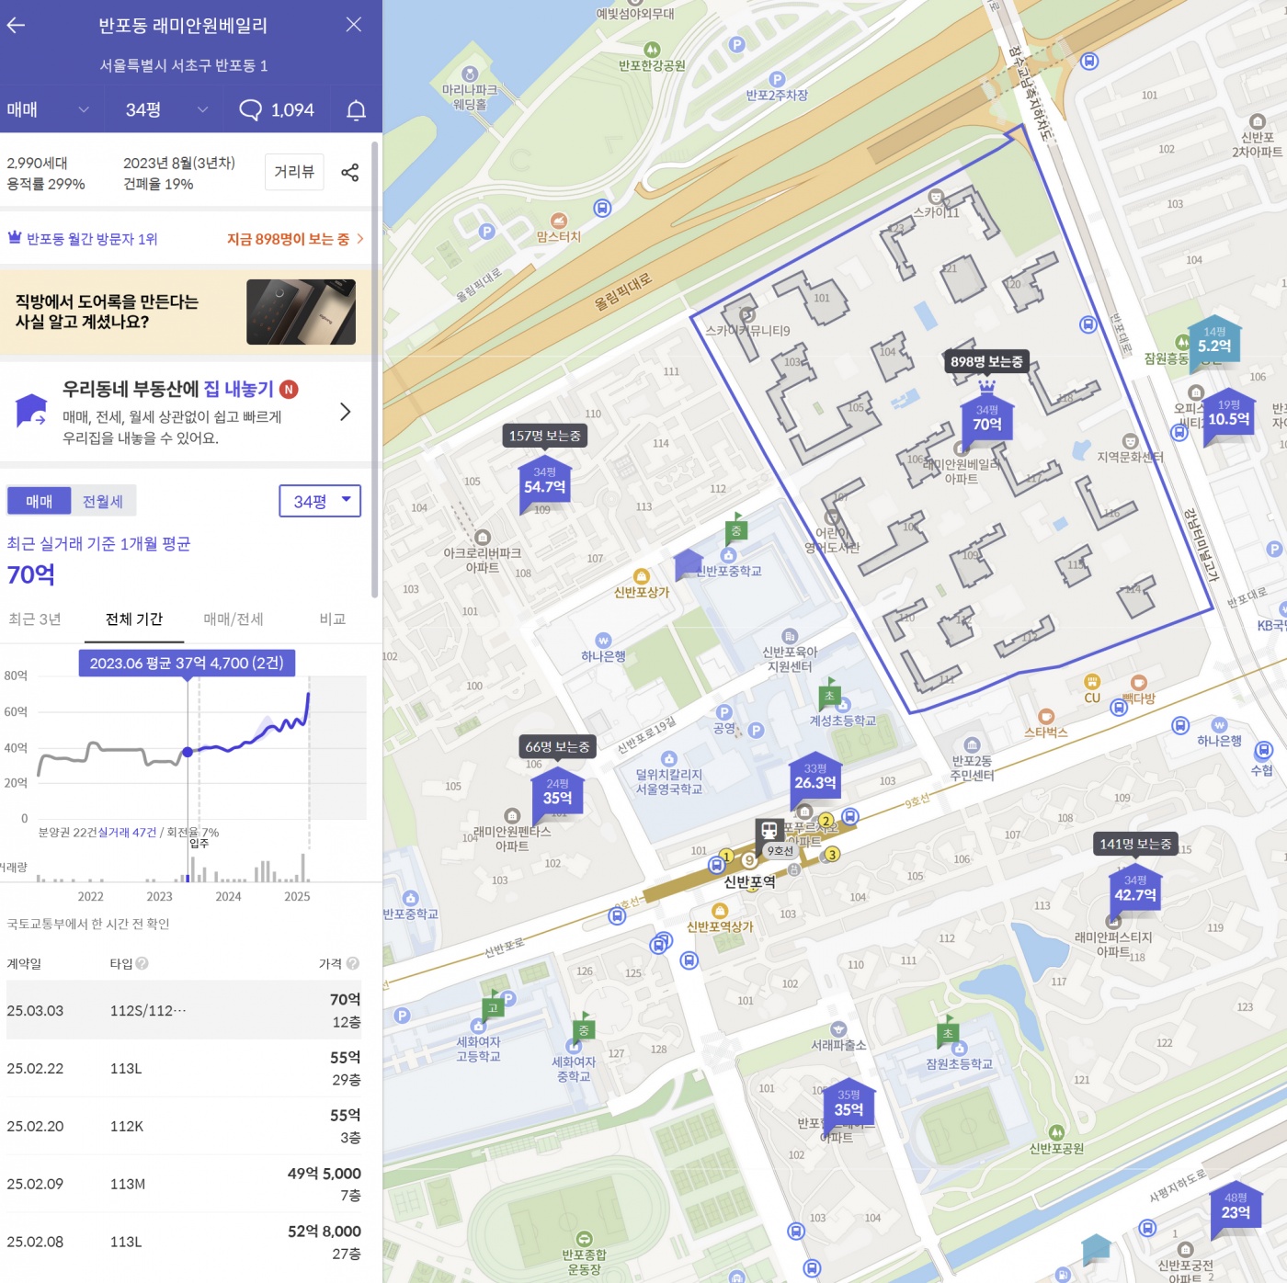This screenshot has width=1287, height=1283.
Task: Click the 신반포역 subway station icon
Action: (x=769, y=831)
